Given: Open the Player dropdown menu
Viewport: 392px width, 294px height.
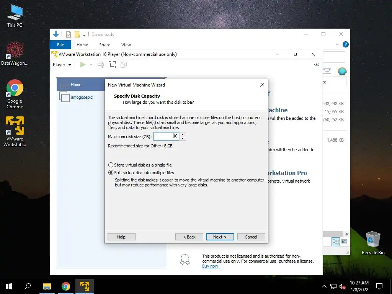Looking at the screenshot, I should pyautogui.click(x=62, y=65).
